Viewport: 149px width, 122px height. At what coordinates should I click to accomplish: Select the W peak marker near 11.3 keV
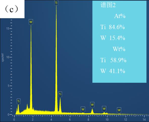[119, 110]
